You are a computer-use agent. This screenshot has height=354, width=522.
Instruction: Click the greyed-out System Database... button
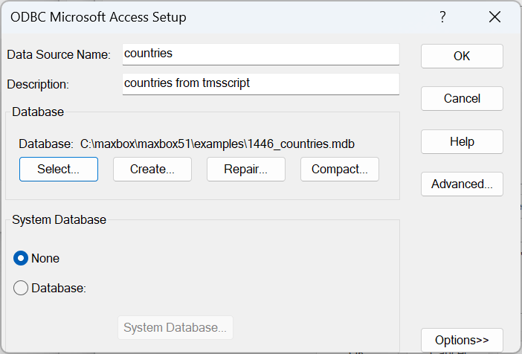click(x=175, y=328)
